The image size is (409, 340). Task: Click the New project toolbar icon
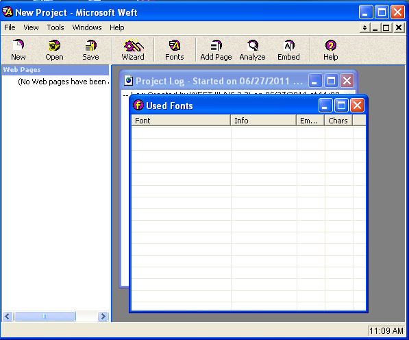[18, 50]
